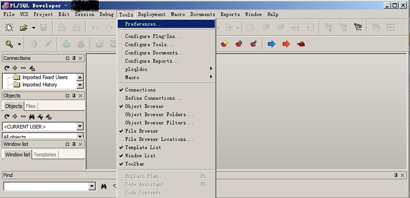
Task: Choose Configure Plug-Ins... menu entry
Action: tap(166, 36)
